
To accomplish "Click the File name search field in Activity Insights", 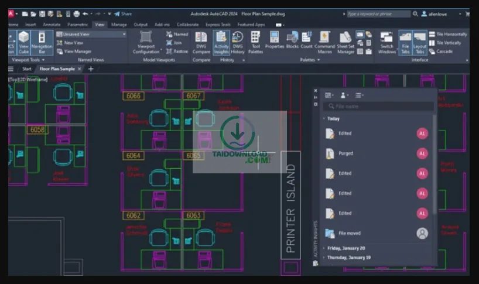I will 378,106.
